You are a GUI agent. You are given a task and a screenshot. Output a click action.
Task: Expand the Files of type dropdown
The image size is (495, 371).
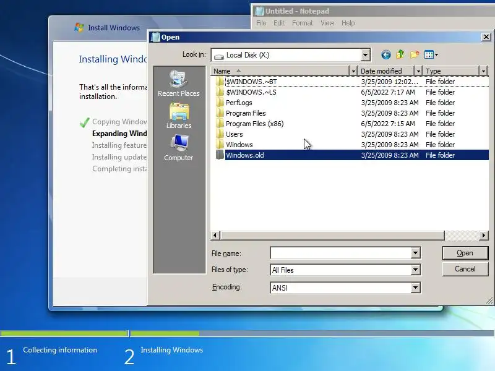[415, 270]
